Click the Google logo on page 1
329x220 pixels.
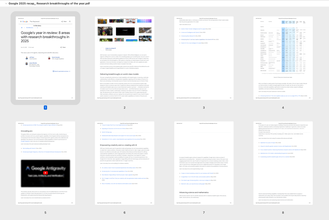[25, 22]
